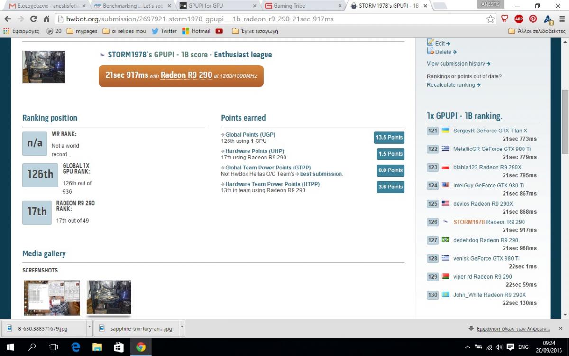The image size is (569, 356).
Task: Click the Radeon R9 290 link in score banner
Action: point(186,75)
